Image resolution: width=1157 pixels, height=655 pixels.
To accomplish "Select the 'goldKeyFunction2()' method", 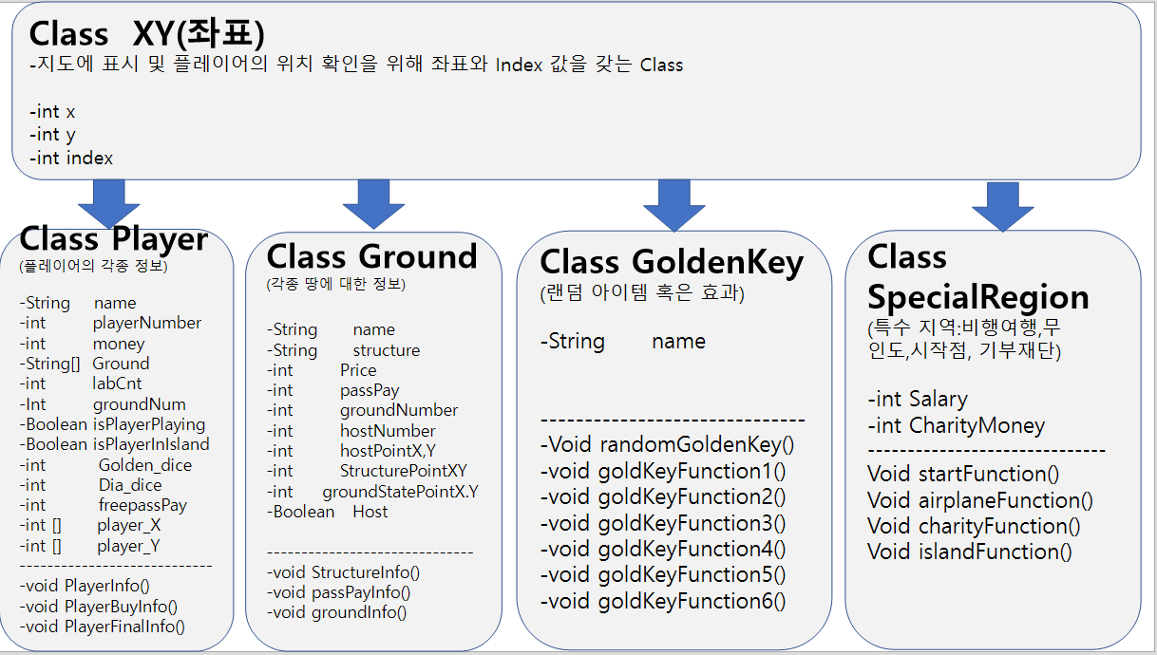I will pyautogui.click(x=692, y=496).
